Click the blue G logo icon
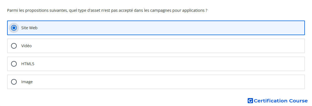 [x=250, y=101]
